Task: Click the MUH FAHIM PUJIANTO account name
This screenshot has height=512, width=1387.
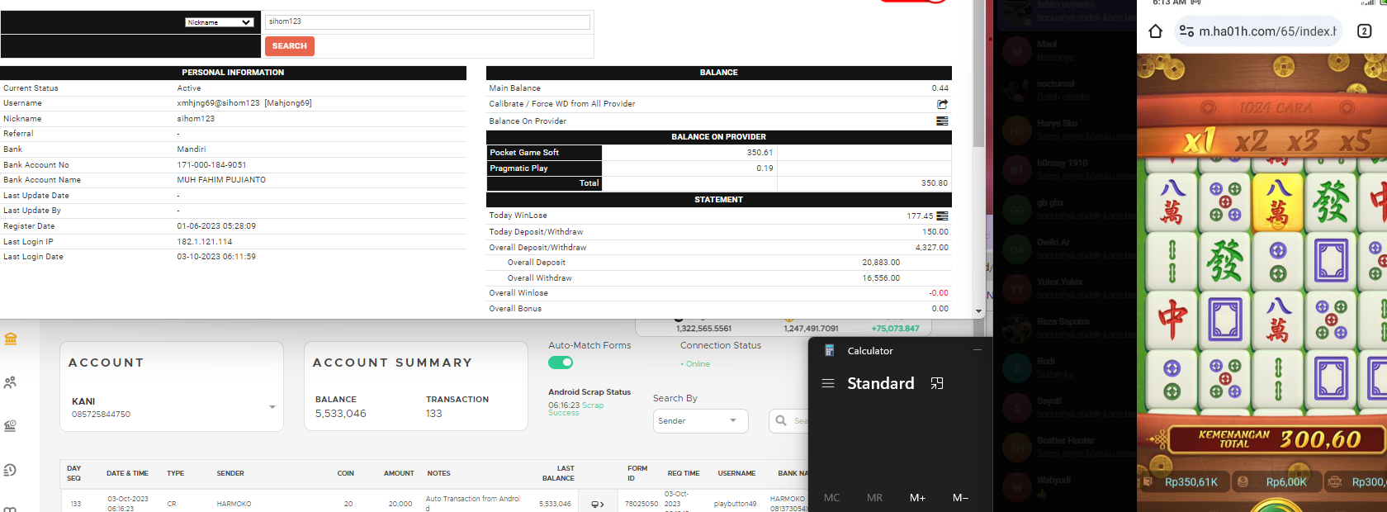Action: tap(221, 180)
